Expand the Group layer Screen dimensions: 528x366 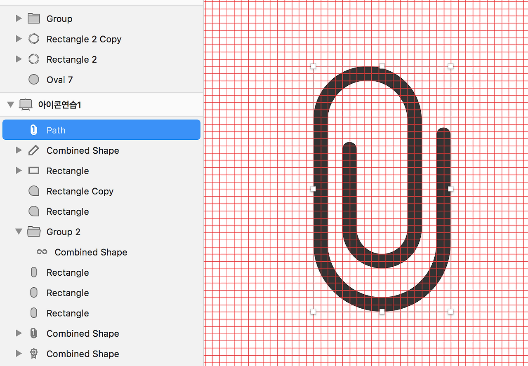18,19
